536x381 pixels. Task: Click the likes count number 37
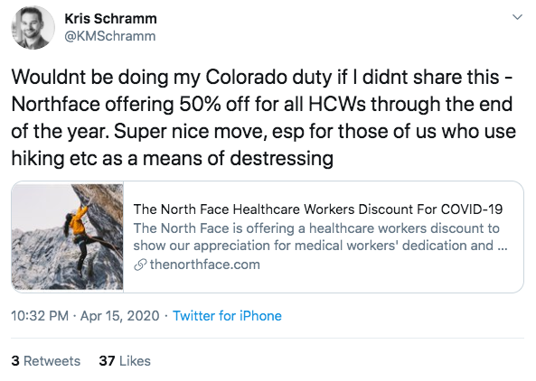point(107,361)
